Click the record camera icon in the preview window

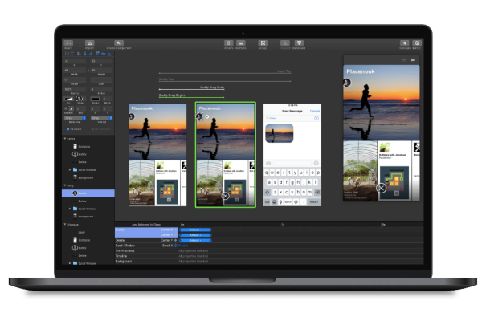tap(413, 60)
